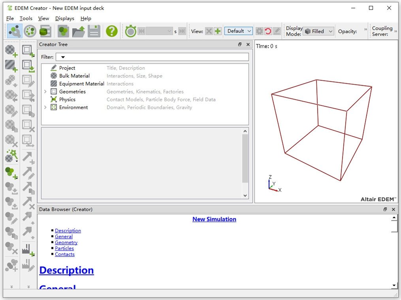Click Data Browser scroll down arrow
401x300 pixels.
pyautogui.click(x=394, y=285)
